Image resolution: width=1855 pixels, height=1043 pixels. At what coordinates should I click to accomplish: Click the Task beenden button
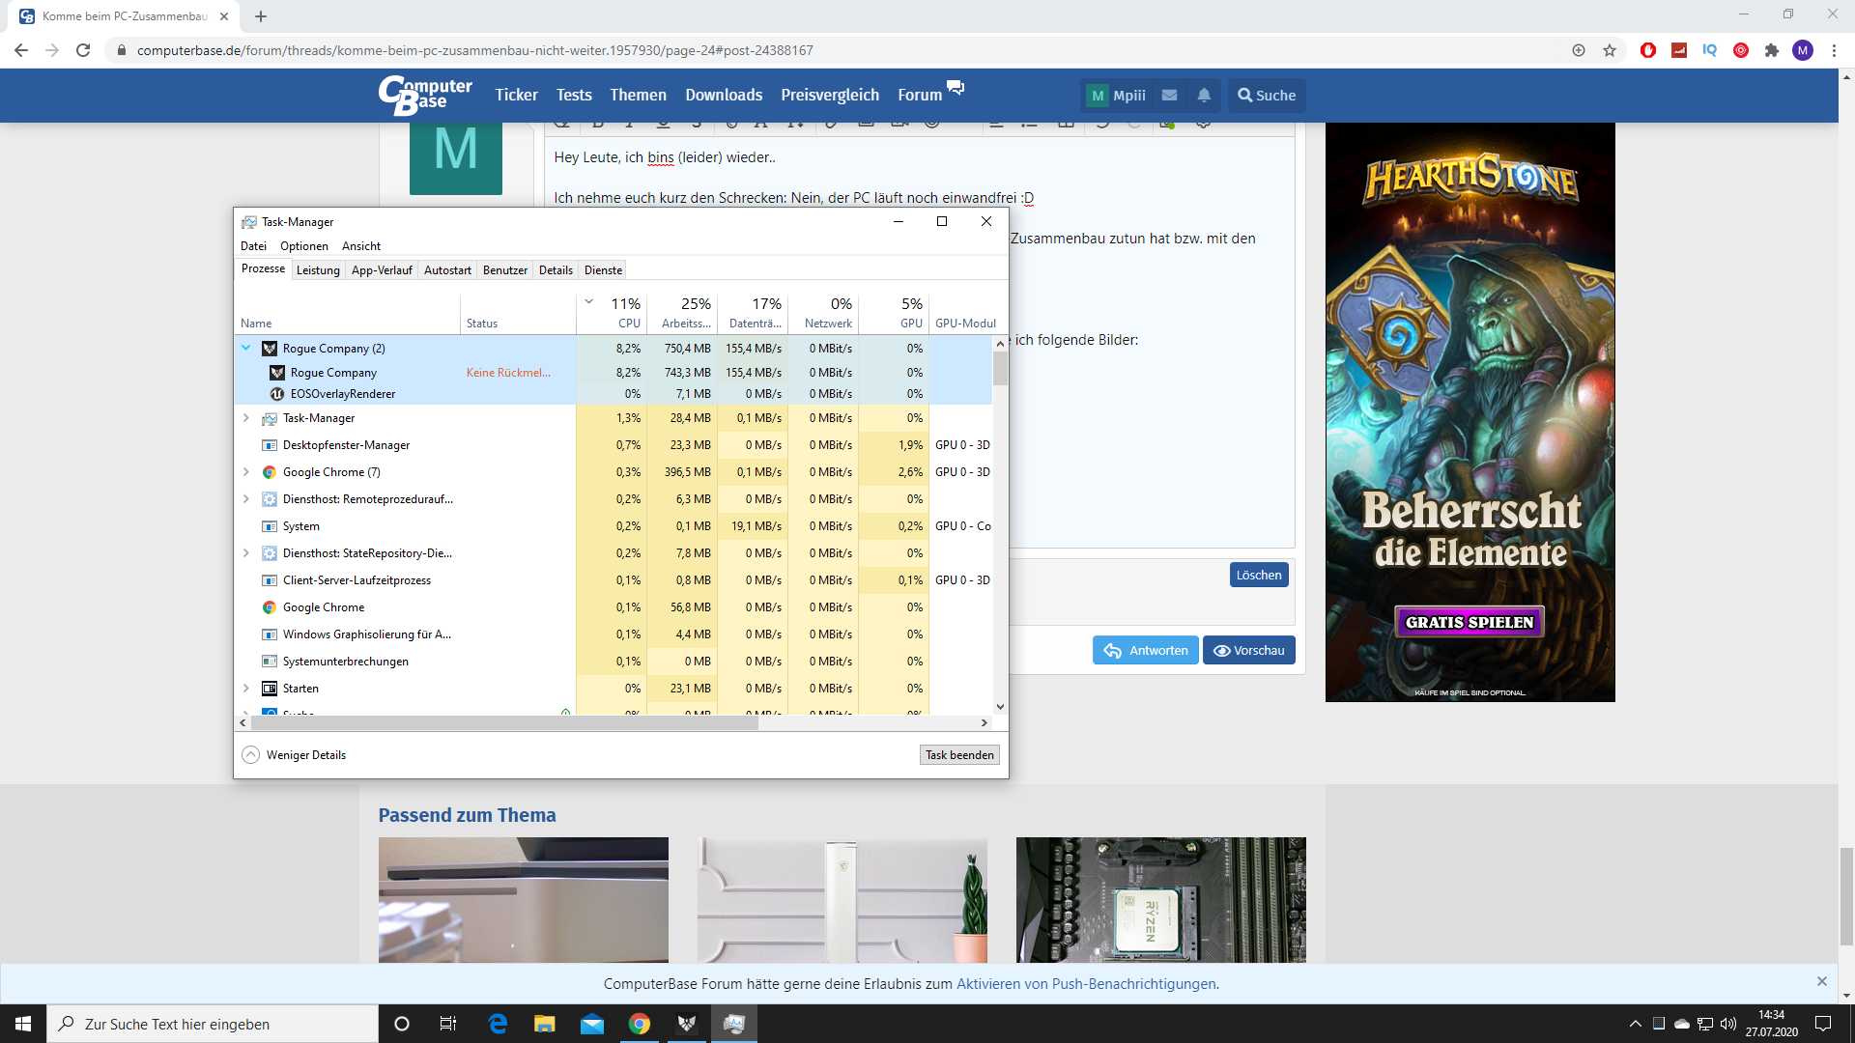pos(958,755)
